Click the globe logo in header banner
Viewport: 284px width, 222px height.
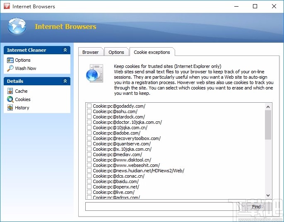[17, 26]
